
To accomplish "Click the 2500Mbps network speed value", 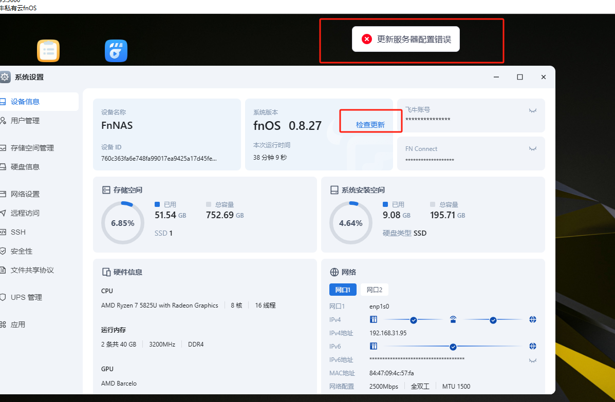I will click(384, 386).
